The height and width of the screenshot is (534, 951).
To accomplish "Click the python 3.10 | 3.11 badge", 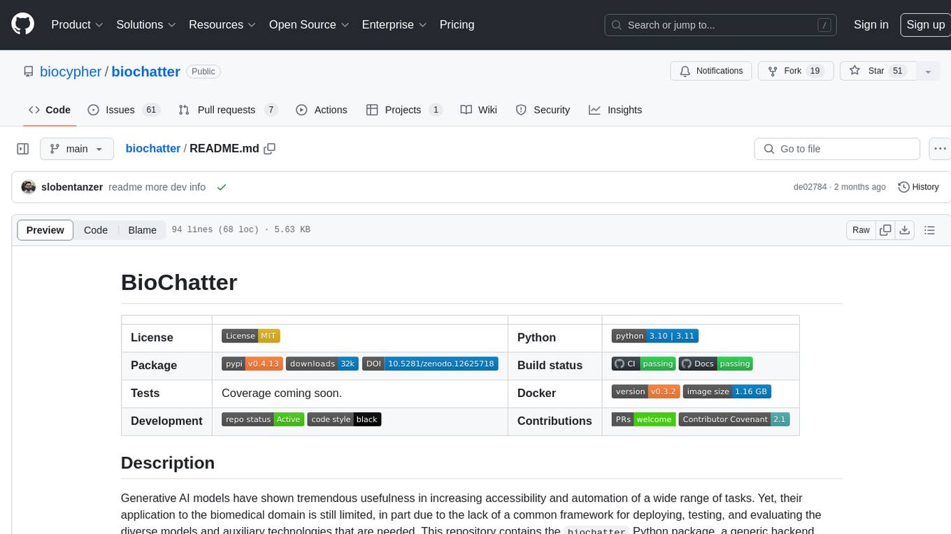I will 655,335.
